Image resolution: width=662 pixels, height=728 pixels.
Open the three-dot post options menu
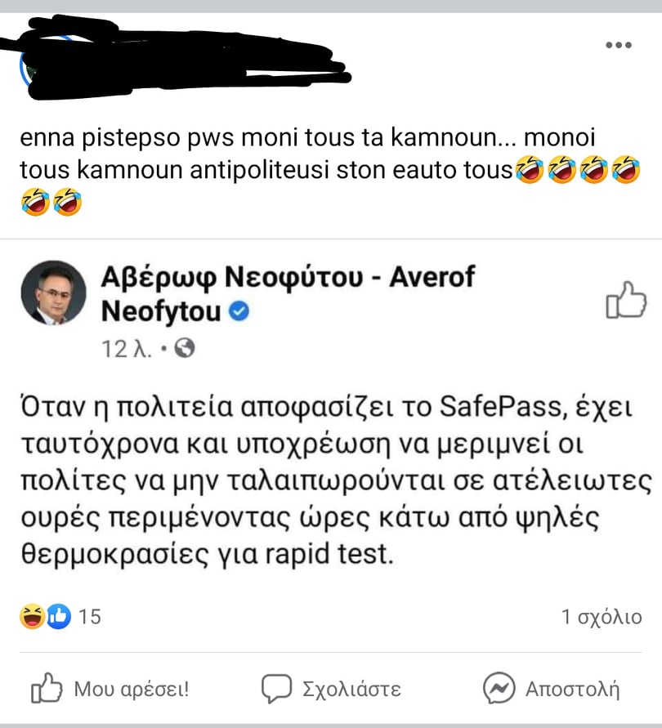click(x=619, y=45)
